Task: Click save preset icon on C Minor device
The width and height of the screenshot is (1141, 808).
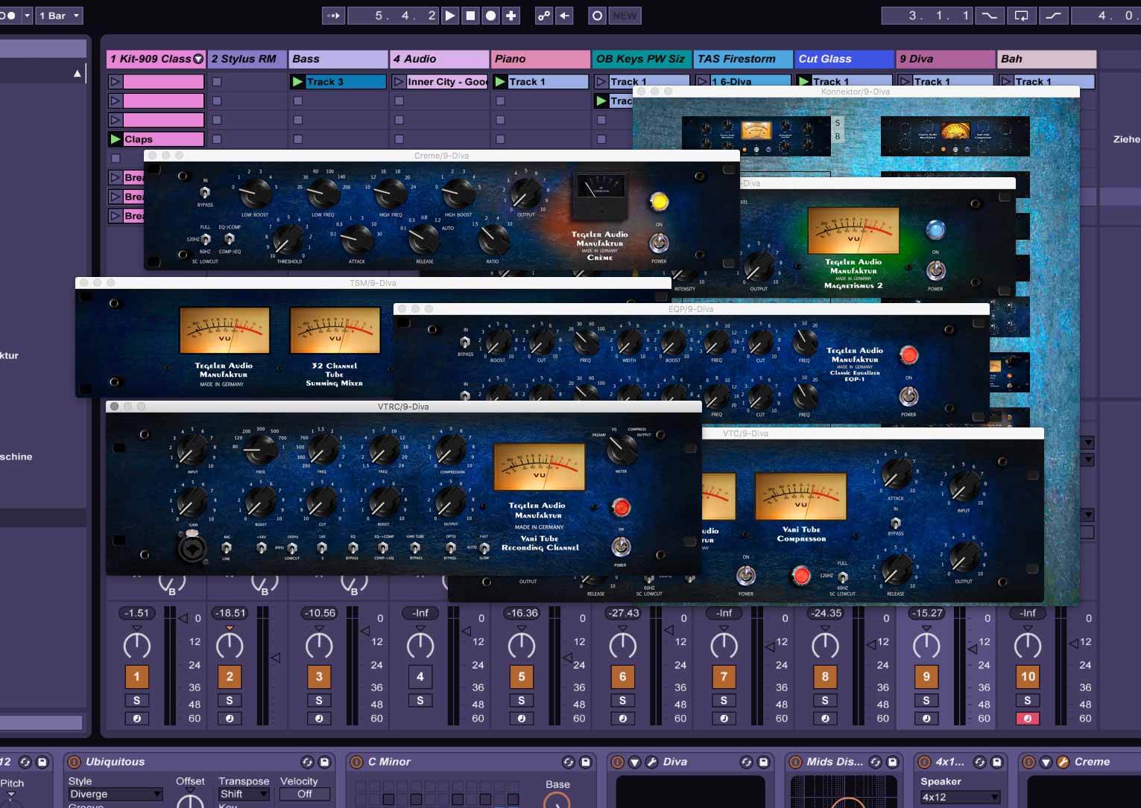Action: point(585,762)
